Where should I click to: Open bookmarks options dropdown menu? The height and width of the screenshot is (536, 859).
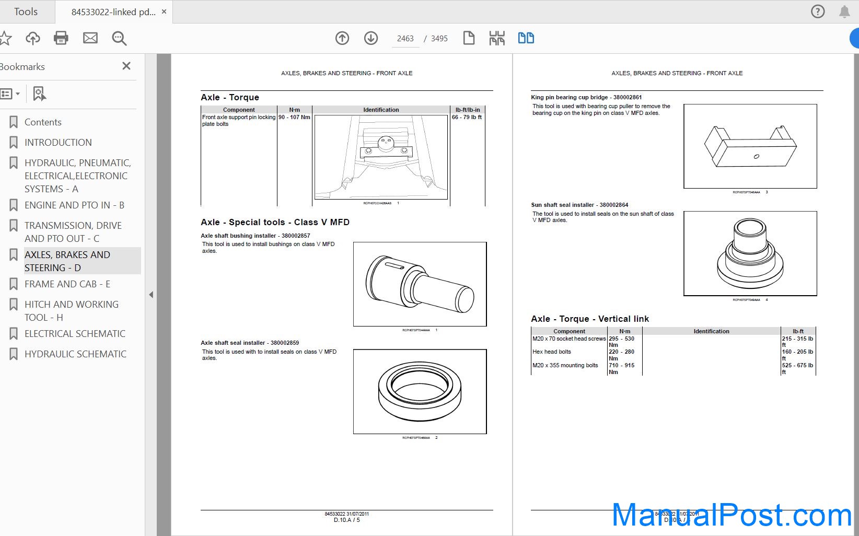click(10, 94)
